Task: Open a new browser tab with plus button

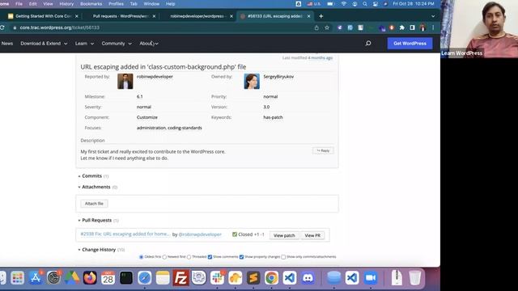Action: tap(321, 16)
